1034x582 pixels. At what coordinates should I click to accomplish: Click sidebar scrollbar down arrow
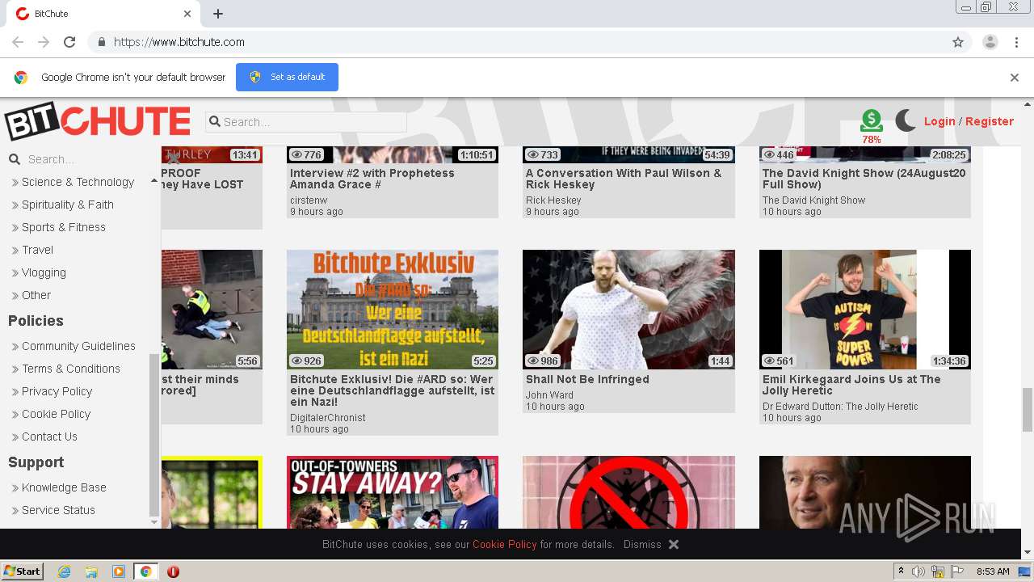pos(154,522)
